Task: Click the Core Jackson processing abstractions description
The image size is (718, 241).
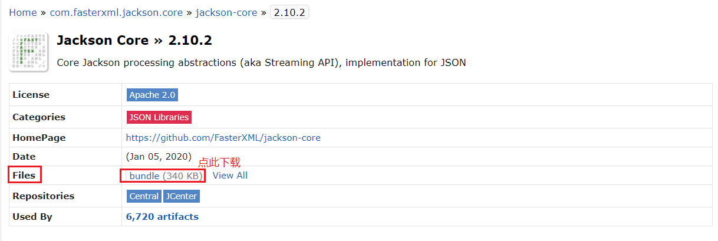Action: pyautogui.click(x=261, y=62)
